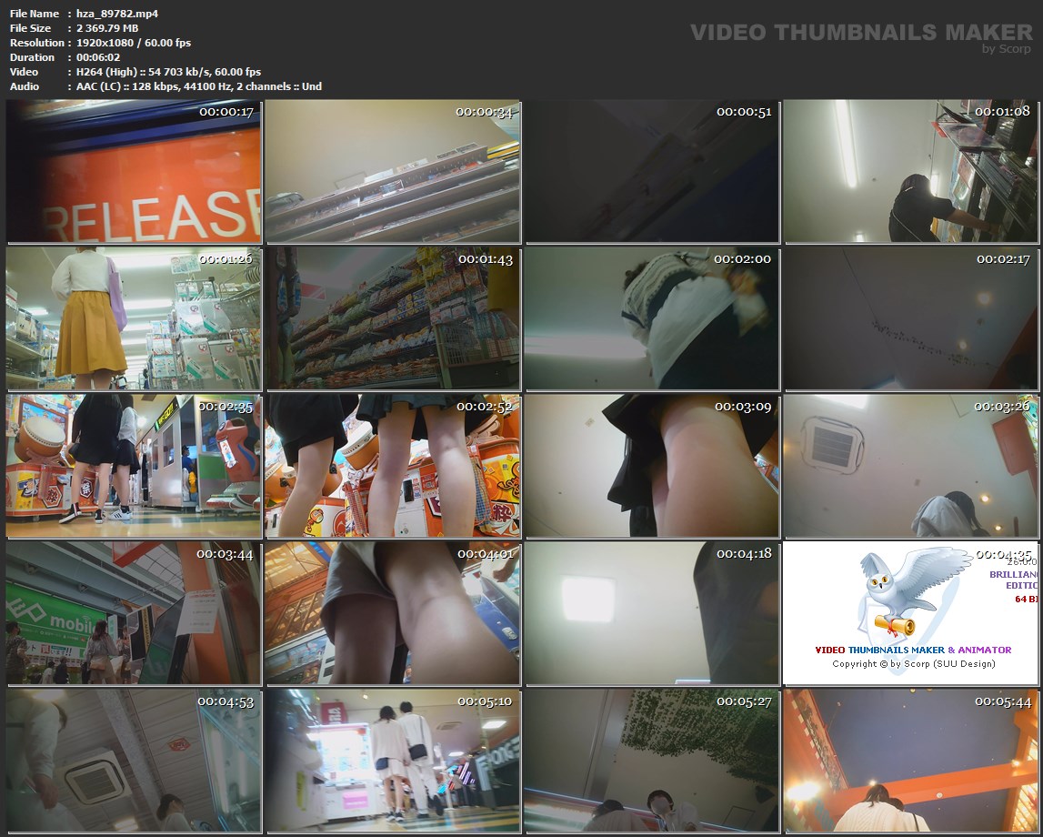Click the resolution value 1920x1080 / 60.00 fps

pyautogui.click(x=134, y=43)
